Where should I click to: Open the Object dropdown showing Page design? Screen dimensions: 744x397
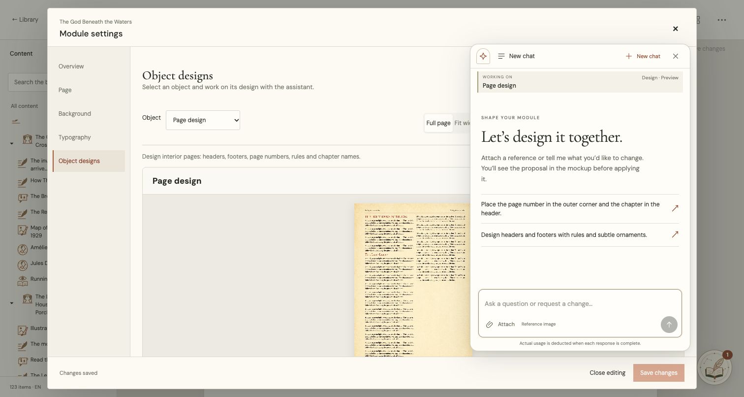tap(203, 120)
